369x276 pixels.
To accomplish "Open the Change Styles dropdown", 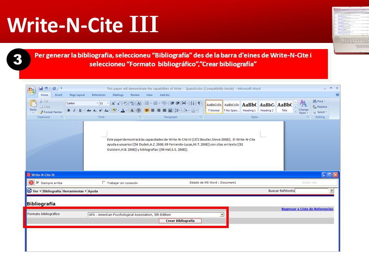I will click(303, 107).
